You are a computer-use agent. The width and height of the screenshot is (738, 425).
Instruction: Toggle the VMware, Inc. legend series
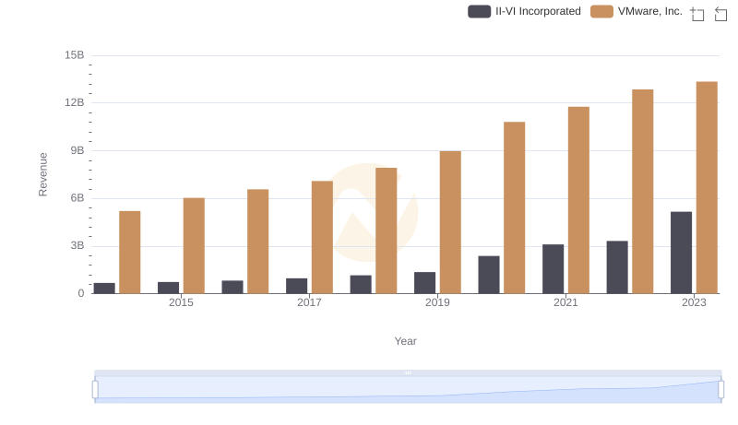(637, 11)
